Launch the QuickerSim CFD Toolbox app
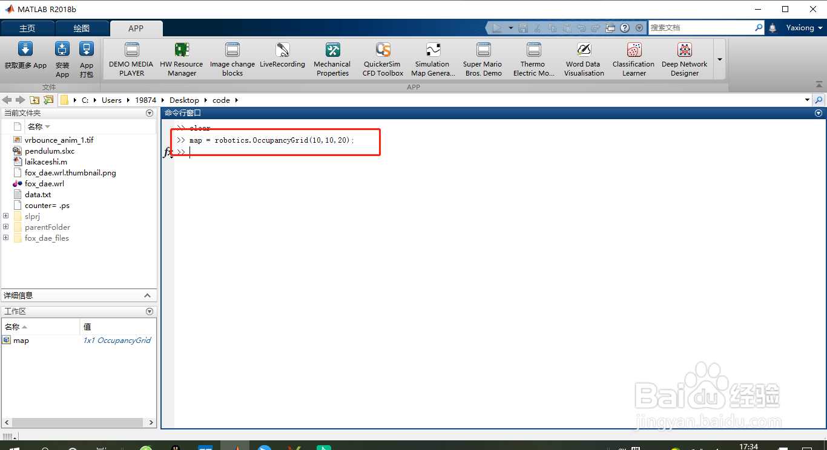 [383, 60]
